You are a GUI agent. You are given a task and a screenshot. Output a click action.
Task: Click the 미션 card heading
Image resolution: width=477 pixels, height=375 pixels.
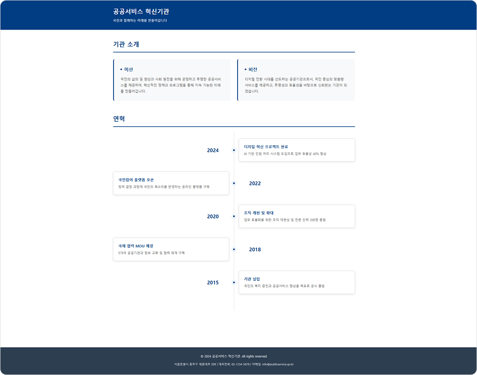pos(129,70)
